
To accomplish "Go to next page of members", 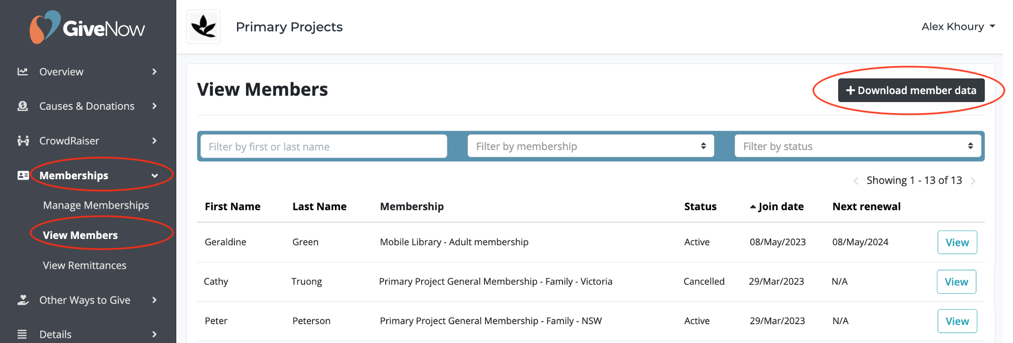I will 973,180.
